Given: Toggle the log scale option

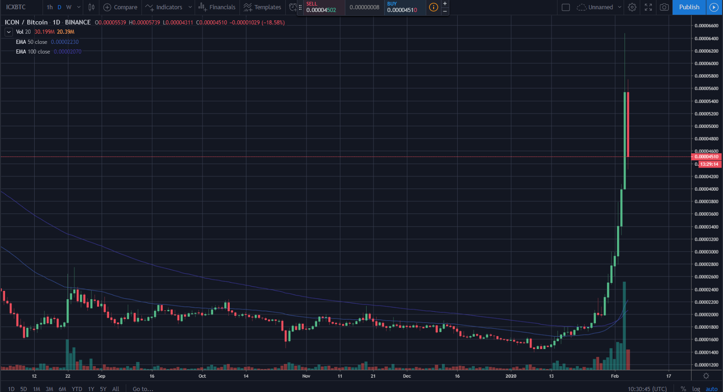Looking at the screenshot, I should (696, 389).
